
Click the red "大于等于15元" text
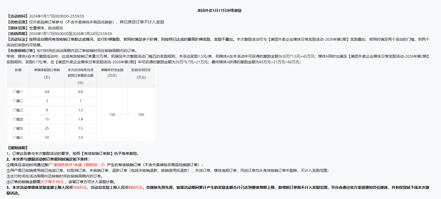52,182
